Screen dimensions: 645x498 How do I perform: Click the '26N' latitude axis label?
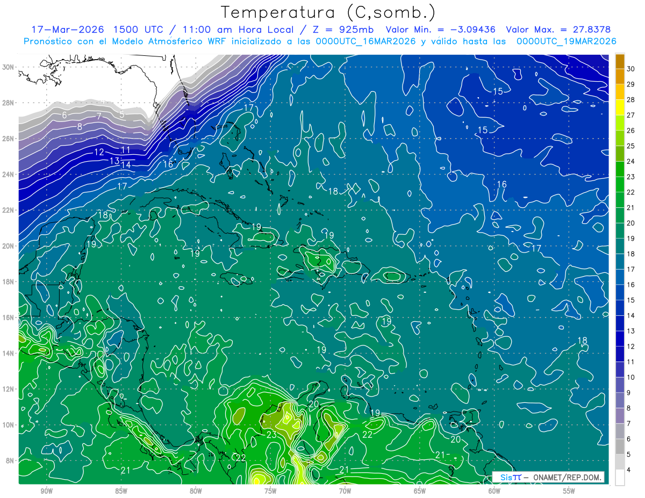8,139
